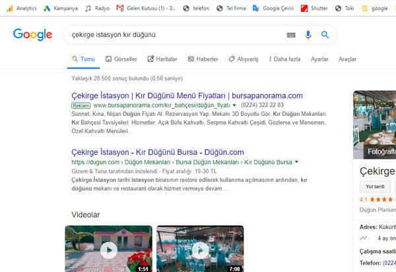Image resolution: width=396 pixels, height=272 pixels.
Task: Start voice search with microphone icon
Action: 308,35
